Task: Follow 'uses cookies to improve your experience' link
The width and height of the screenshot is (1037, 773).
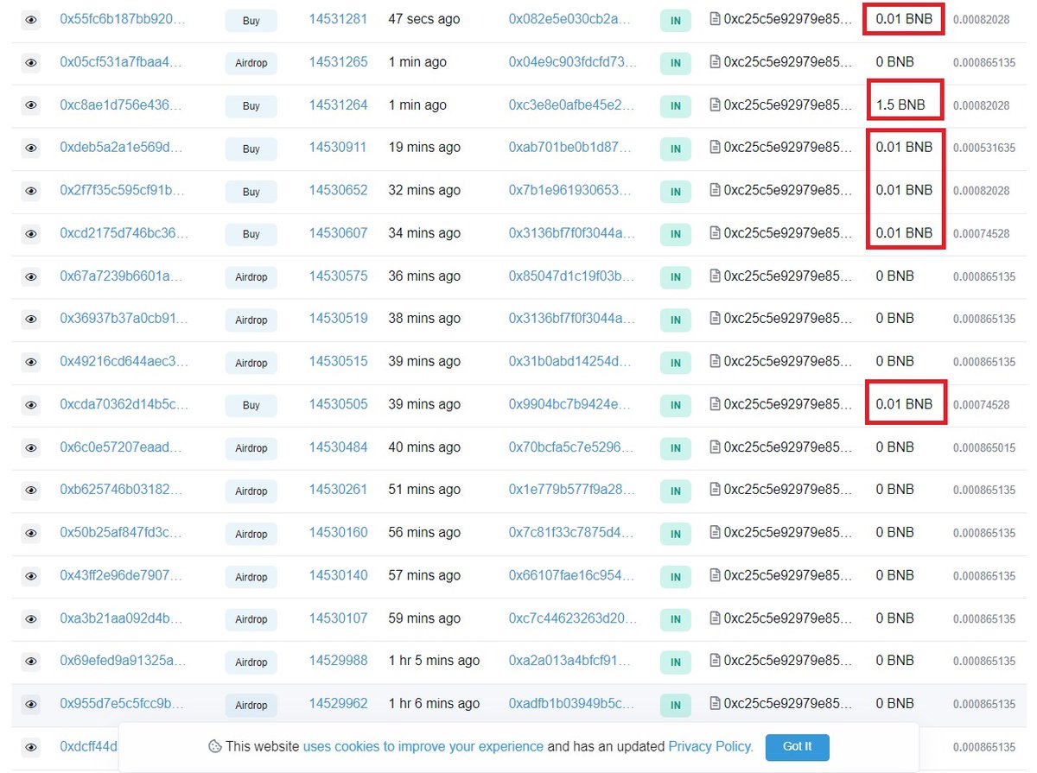Action: tap(423, 746)
